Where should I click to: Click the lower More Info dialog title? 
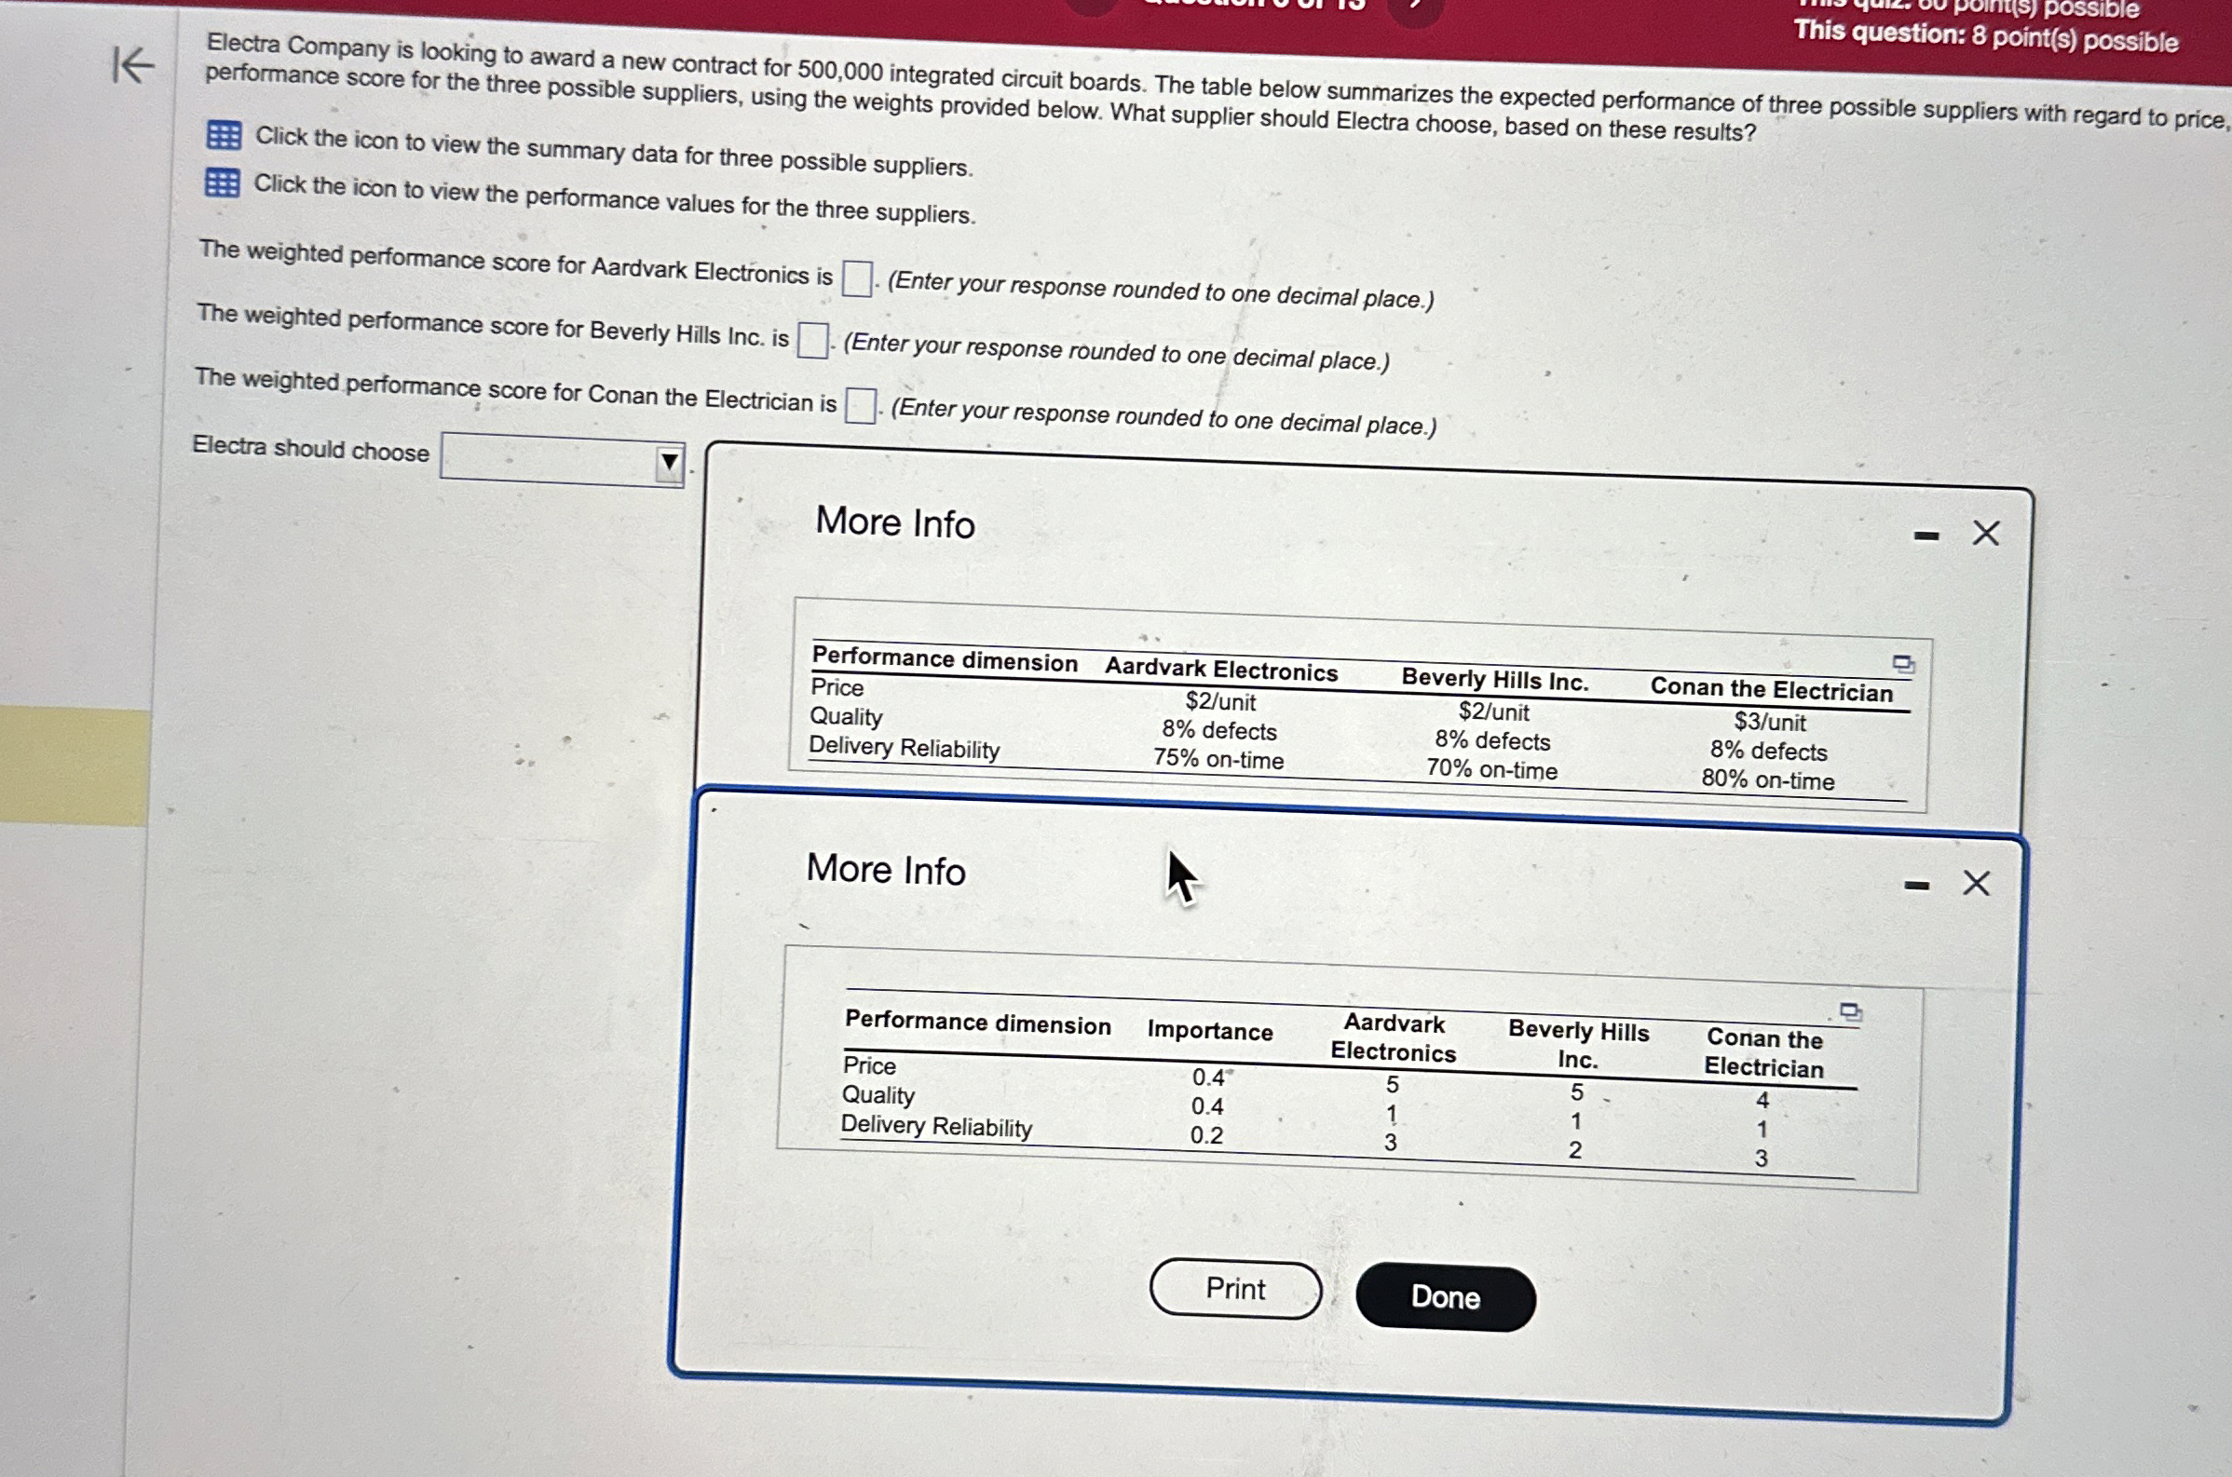(886, 870)
